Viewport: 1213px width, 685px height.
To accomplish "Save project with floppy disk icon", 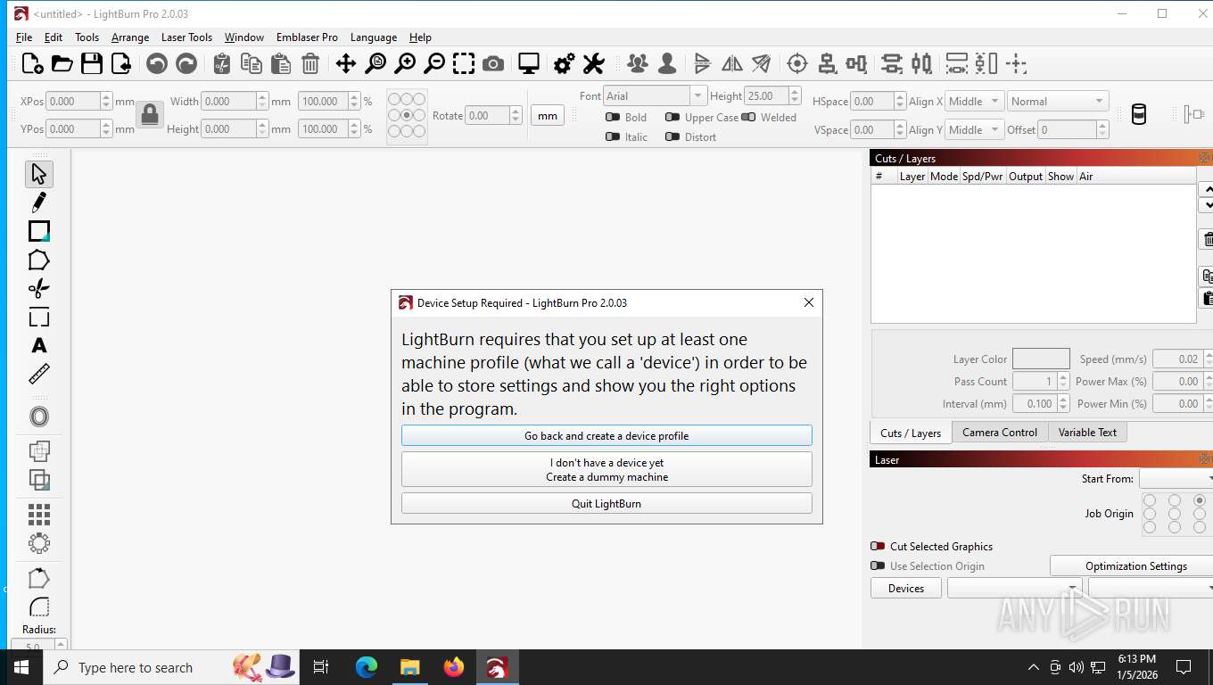I will click(x=91, y=63).
